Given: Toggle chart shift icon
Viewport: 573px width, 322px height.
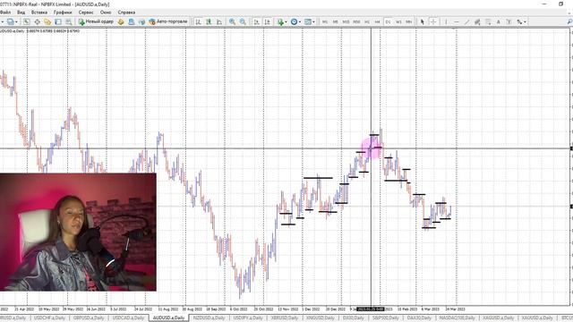Looking at the screenshot, I should pyautogui.click(x=267, y=21).
